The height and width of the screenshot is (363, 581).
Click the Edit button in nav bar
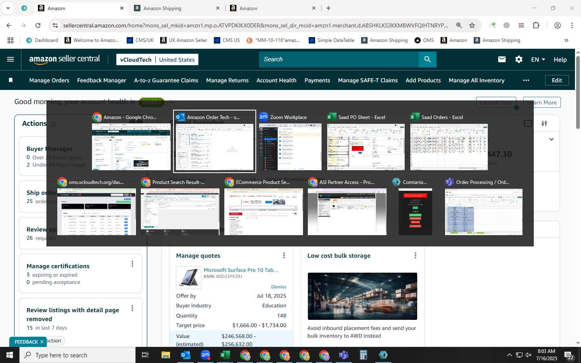(x=557, y=80)
